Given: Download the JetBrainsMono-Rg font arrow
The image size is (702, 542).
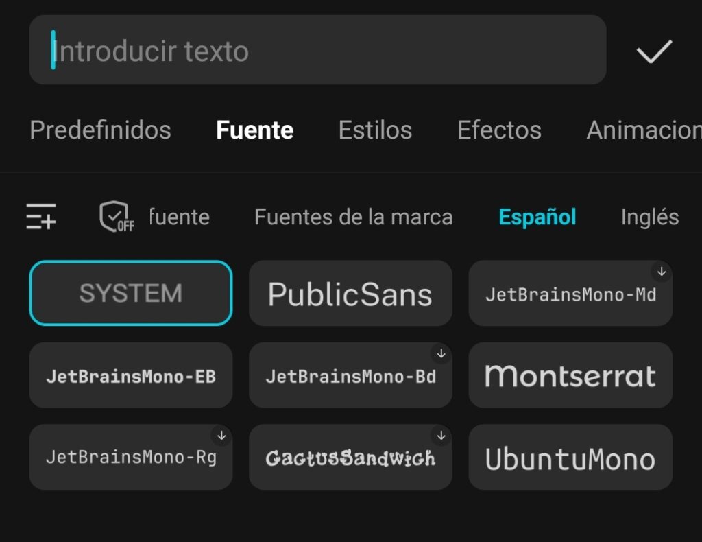Looking at the screenshot, I should (x=221, y=435).
